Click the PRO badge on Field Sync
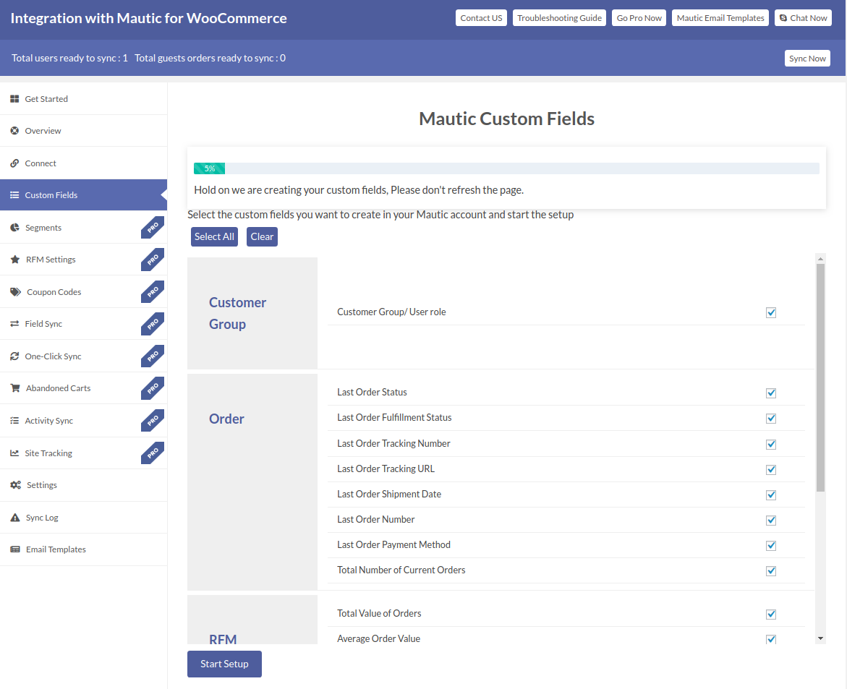Viewport: 847px width, 689px height. click(x=153, y=323)
